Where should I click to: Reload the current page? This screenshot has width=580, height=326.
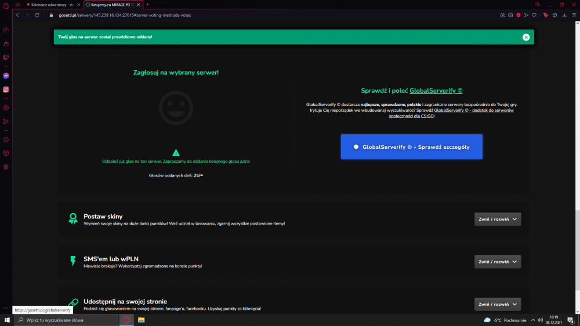click(37, 15)
